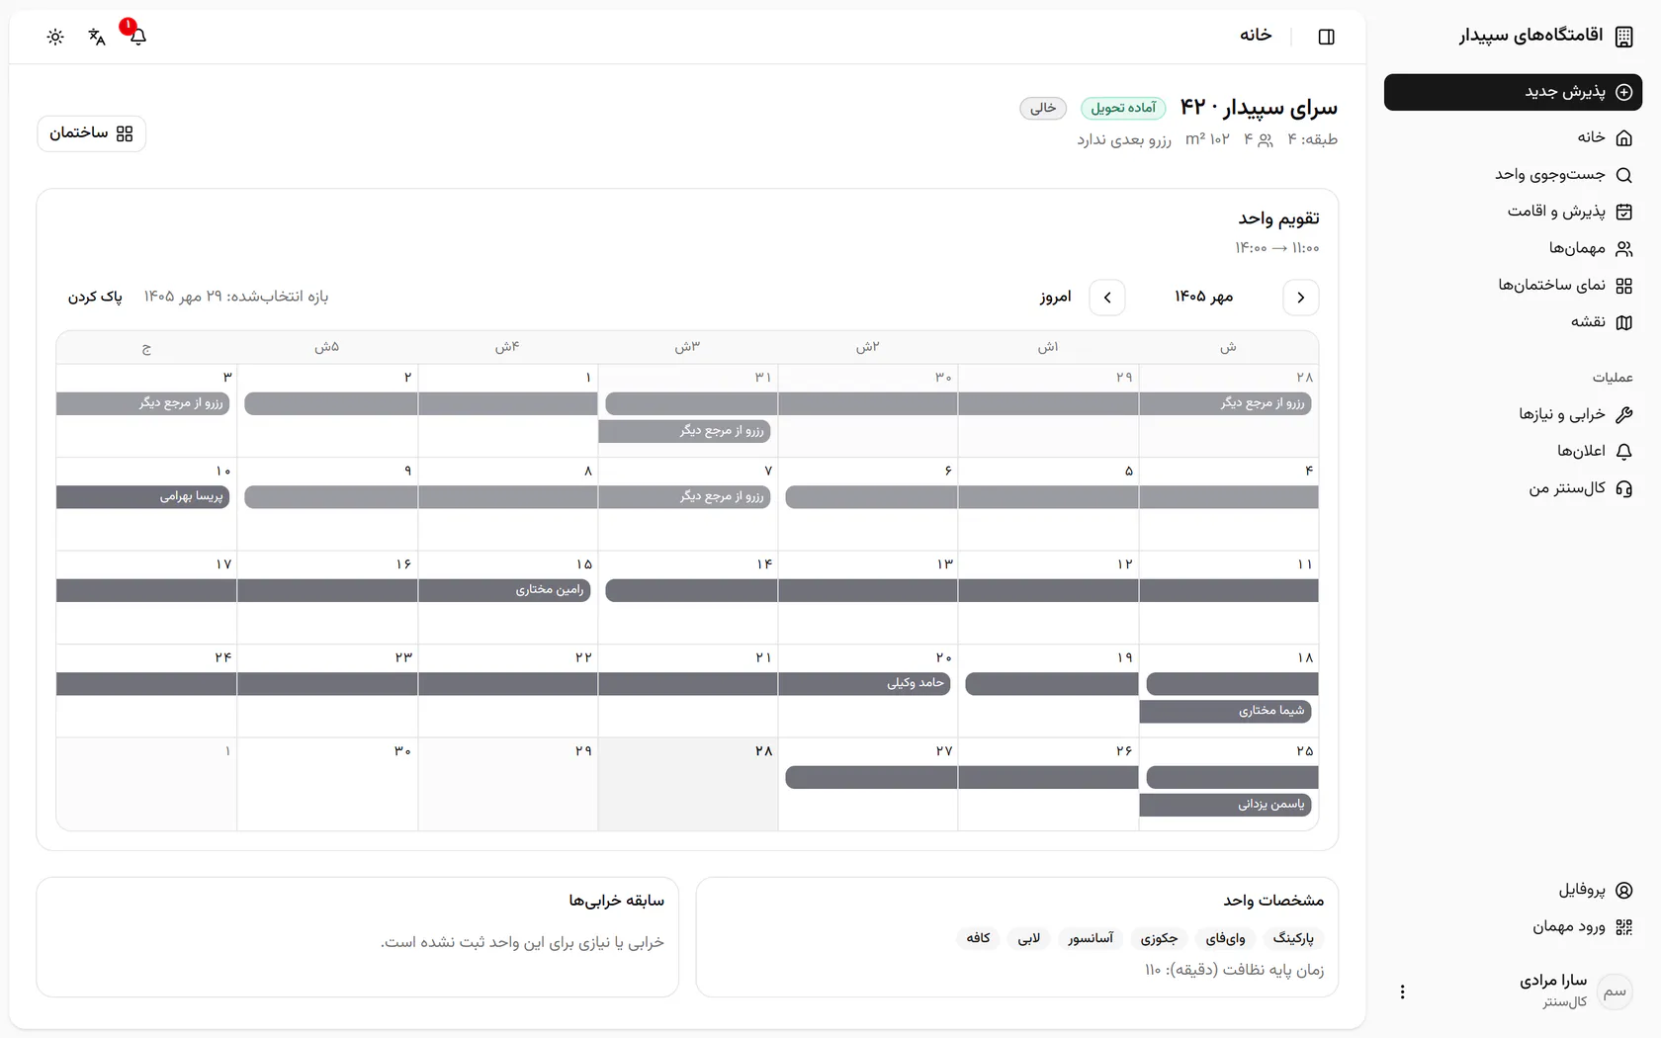Click پذیرش جدید new reservation button

coord(1513,92)
